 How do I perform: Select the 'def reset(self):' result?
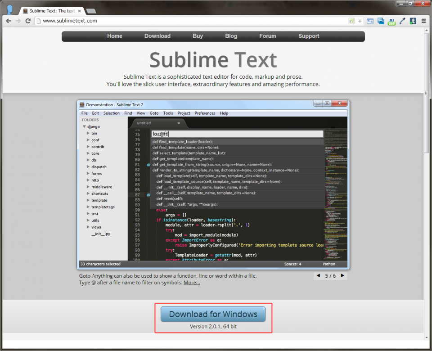[x=237, y=198]
